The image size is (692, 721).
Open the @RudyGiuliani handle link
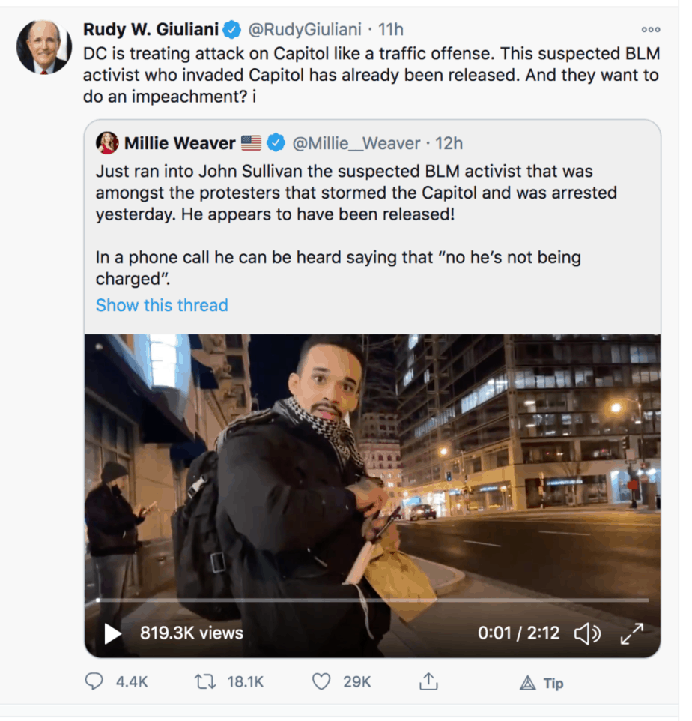tap(304, 30)
